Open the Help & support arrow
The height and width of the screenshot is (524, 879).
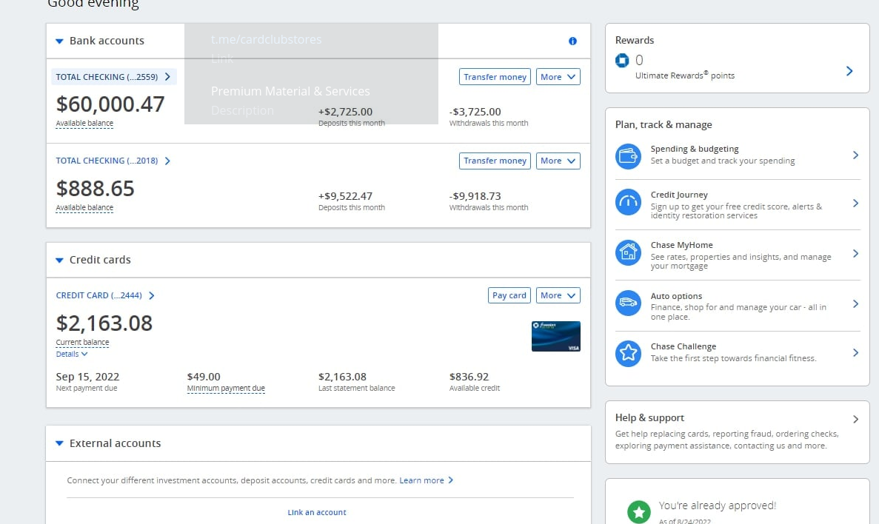click(x=855, y=419)
